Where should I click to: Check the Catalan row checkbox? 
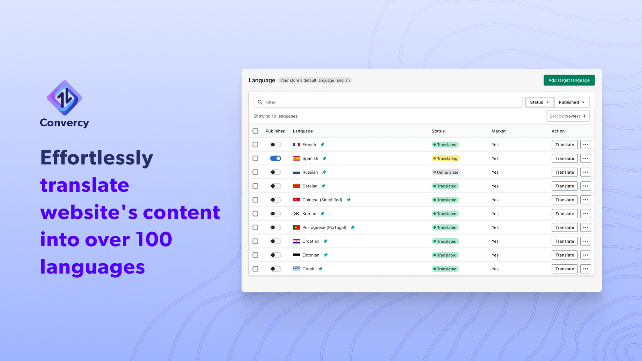pos(255,186)
